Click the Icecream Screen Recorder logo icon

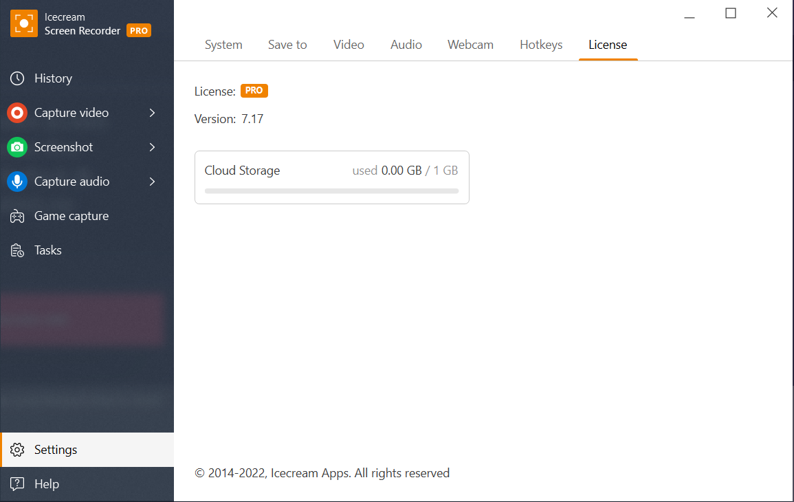(x=24, y=24)
